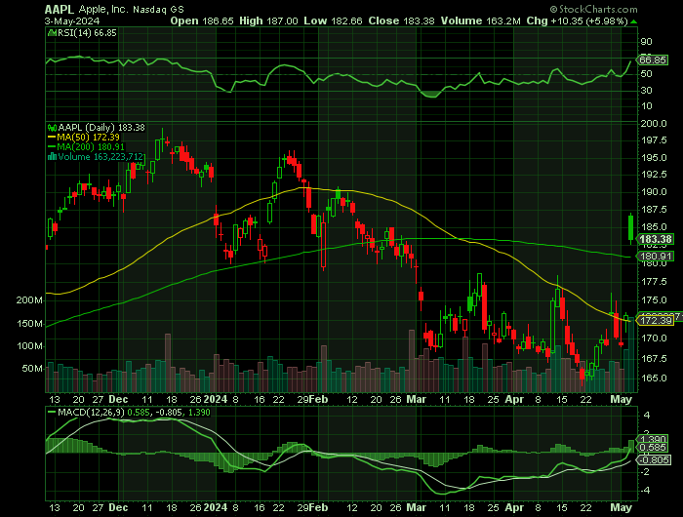Click the -0.805 MACD signal value tag

point(654,460)
